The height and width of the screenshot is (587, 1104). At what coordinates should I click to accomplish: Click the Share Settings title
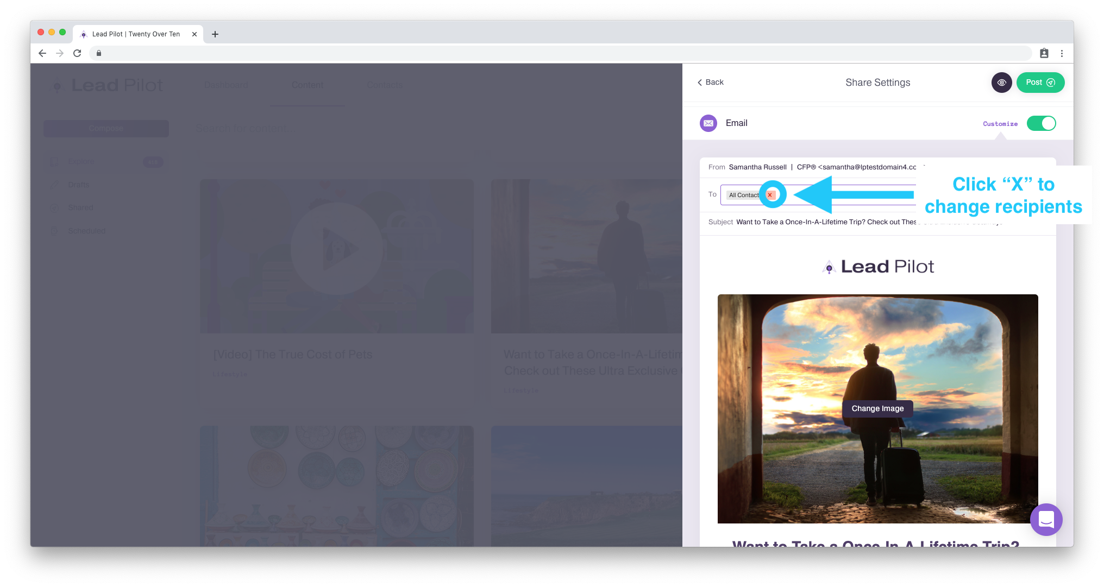[x=878, y=83]
